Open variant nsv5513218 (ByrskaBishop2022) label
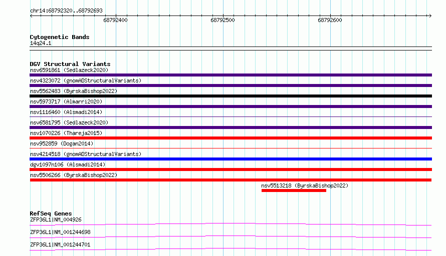The image size is (446, 256). (305, 185)
